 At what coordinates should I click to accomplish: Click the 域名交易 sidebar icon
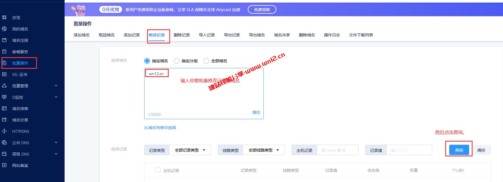4,120
